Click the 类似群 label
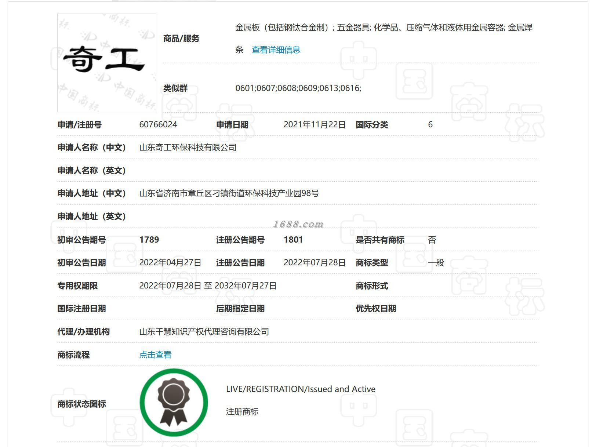596x447 pixels. pyautogui.click(x=175, y=88)
